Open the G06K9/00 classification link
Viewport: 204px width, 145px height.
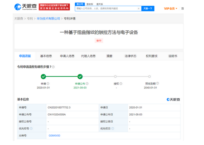[54, 136]
